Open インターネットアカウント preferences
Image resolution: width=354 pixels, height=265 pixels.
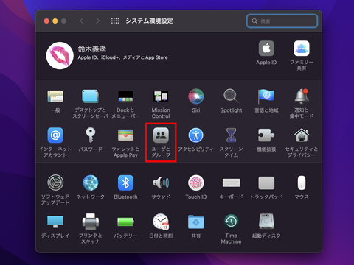tap(55, 135)
